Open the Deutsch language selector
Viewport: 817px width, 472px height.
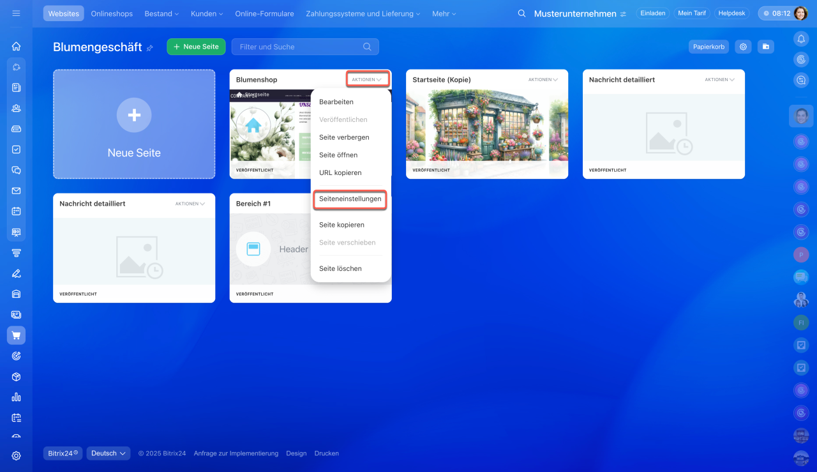pyautogui.click(x=109, y=453)
